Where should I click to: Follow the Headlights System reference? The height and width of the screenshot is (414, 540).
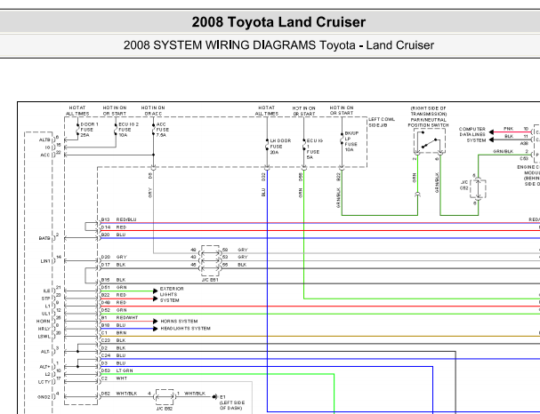(185, 328)
